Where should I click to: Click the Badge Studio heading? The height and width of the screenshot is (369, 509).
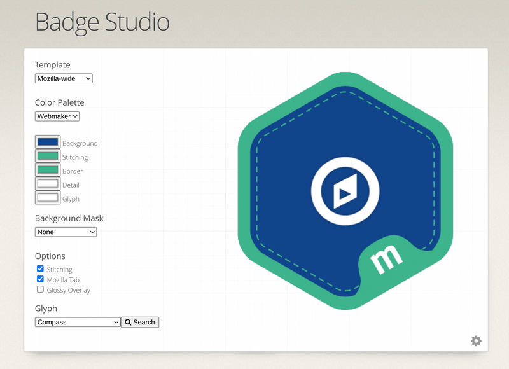pos(103,22)
